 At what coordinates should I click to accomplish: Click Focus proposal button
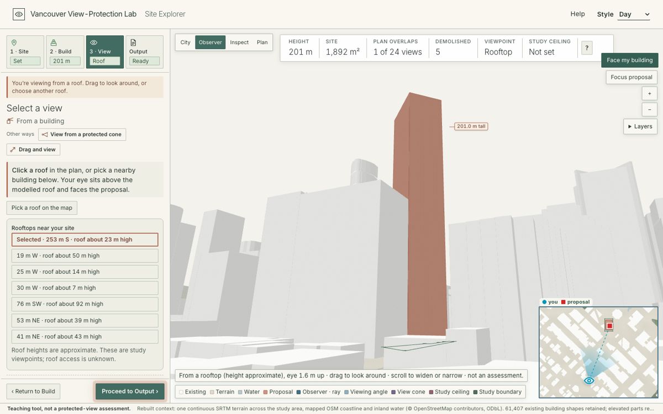tap(632, 77)
